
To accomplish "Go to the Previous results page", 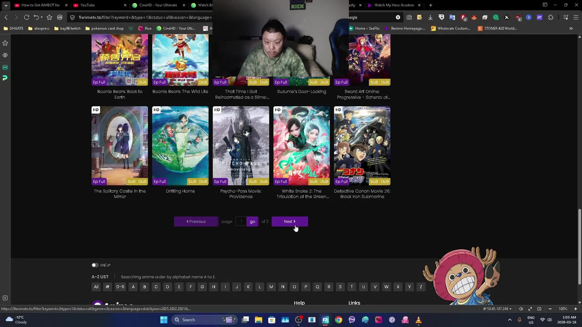I will coord(196,222).
